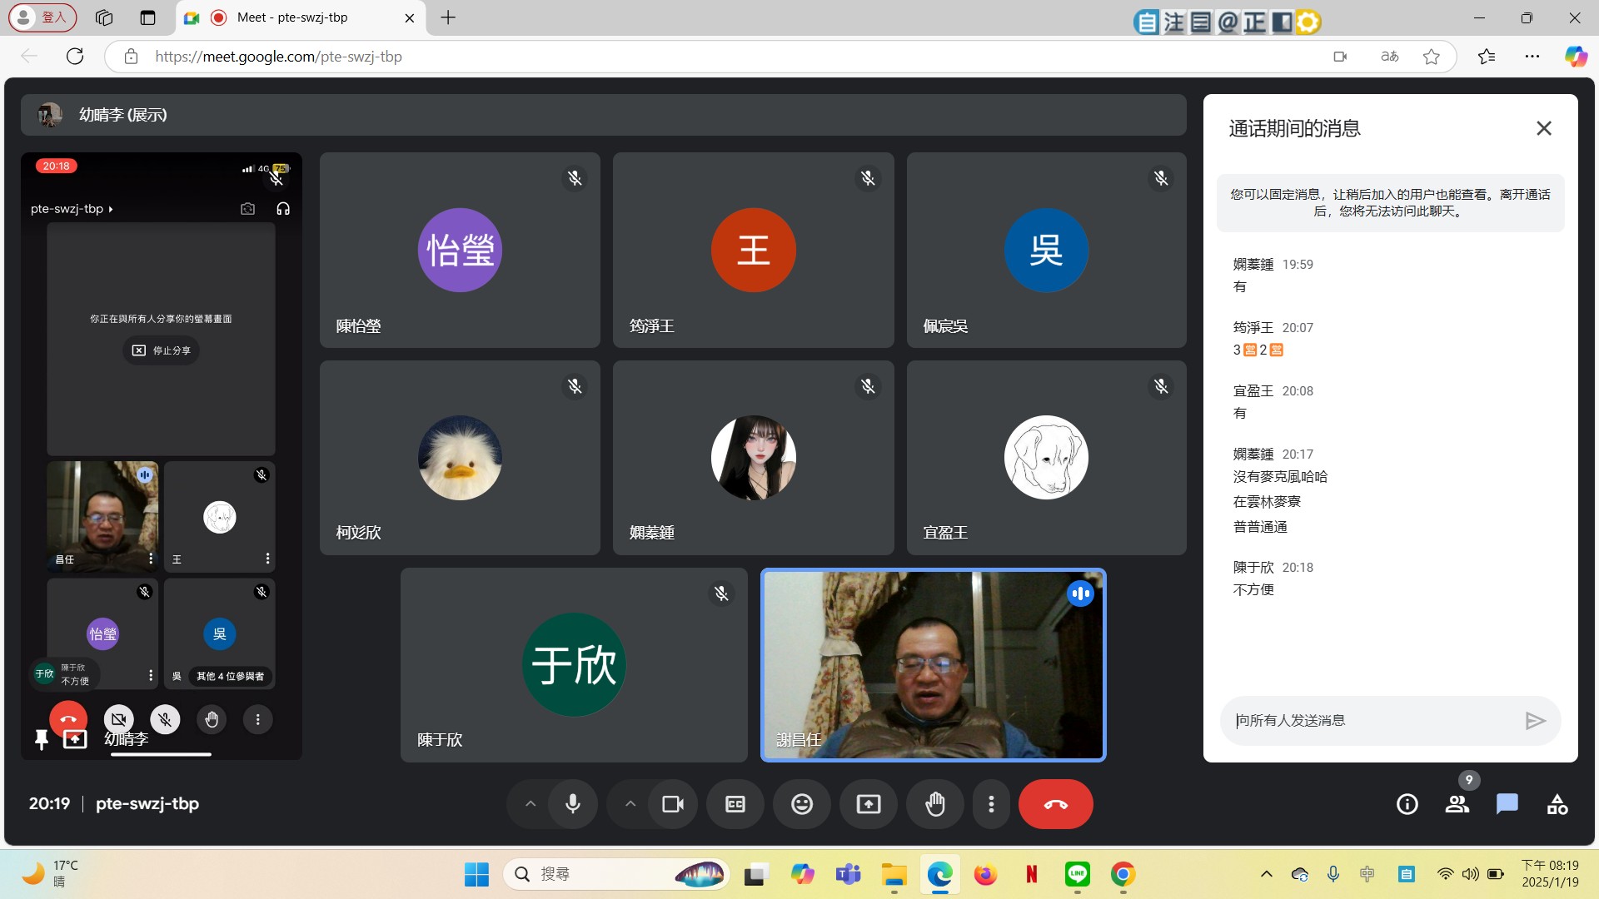Screen dimensions: 1599x899
Task: Click camera permission icon in address bar
Action: [x=1340, y=57]
